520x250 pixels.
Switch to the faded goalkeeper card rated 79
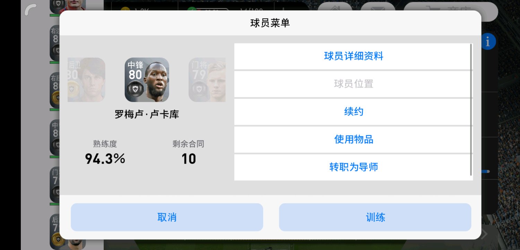click(207, 80)
